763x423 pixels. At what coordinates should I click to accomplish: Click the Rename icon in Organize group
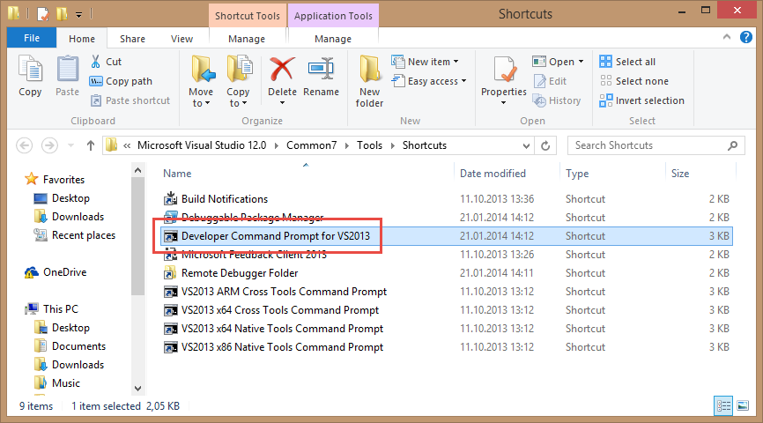(x=321, y=69)
